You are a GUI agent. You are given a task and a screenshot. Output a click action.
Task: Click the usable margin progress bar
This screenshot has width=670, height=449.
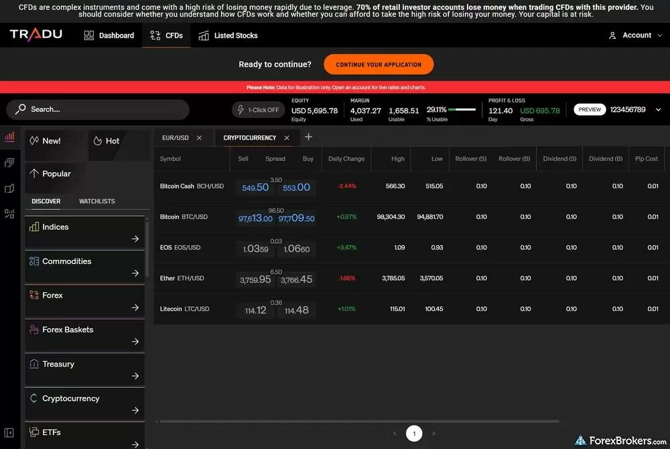tap(462, 110)
